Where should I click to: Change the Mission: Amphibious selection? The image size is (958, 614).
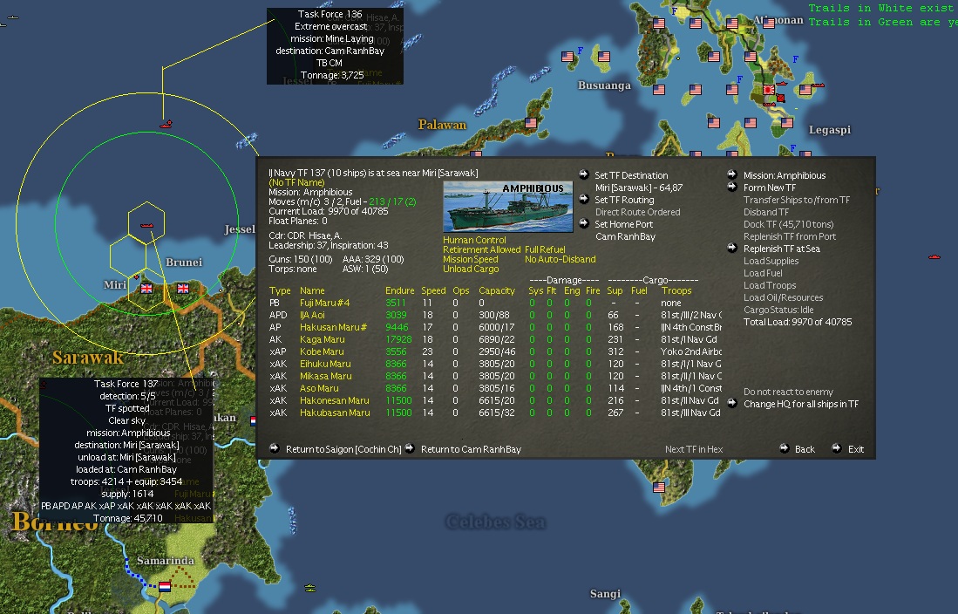784,175
